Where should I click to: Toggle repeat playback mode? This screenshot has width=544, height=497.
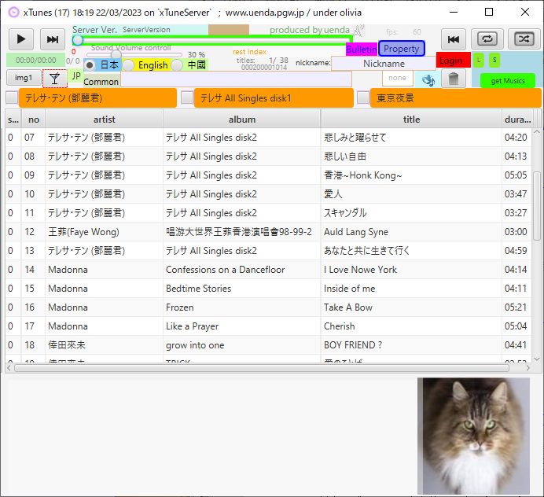[x=487, y=39]
